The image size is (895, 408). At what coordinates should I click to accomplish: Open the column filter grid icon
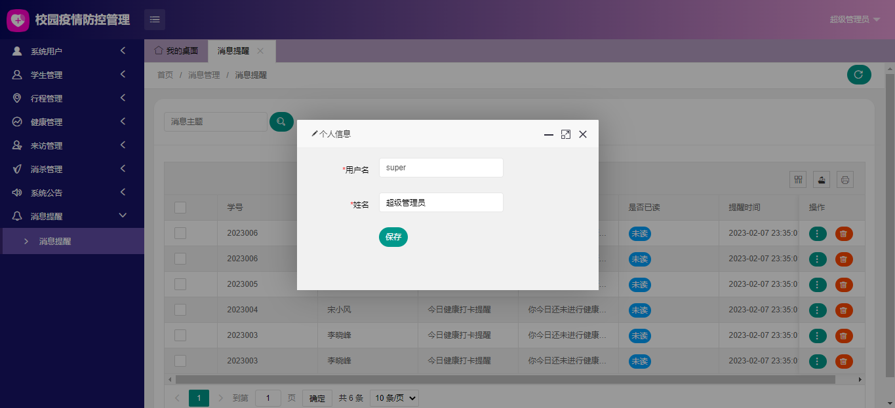click(x=799, y=179)
